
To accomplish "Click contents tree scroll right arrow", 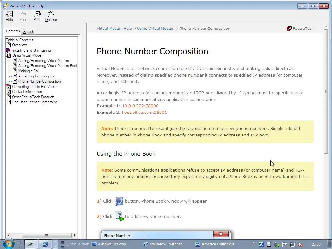I will [x=75, y=235].
